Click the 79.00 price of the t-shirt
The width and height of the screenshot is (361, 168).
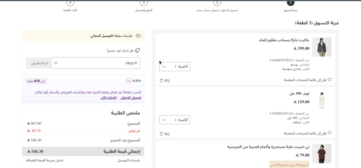[x=303, y=155]
